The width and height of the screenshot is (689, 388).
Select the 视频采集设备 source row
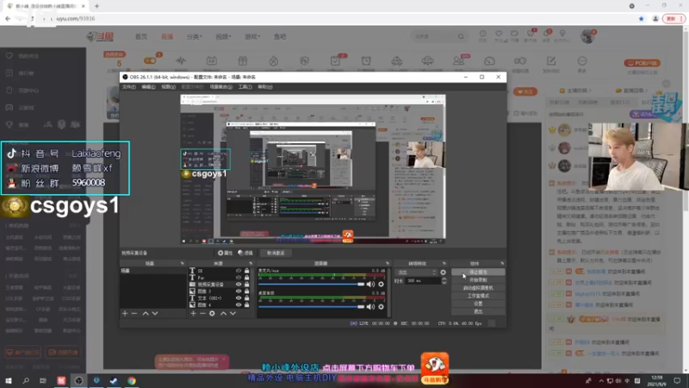pos(220,285)
